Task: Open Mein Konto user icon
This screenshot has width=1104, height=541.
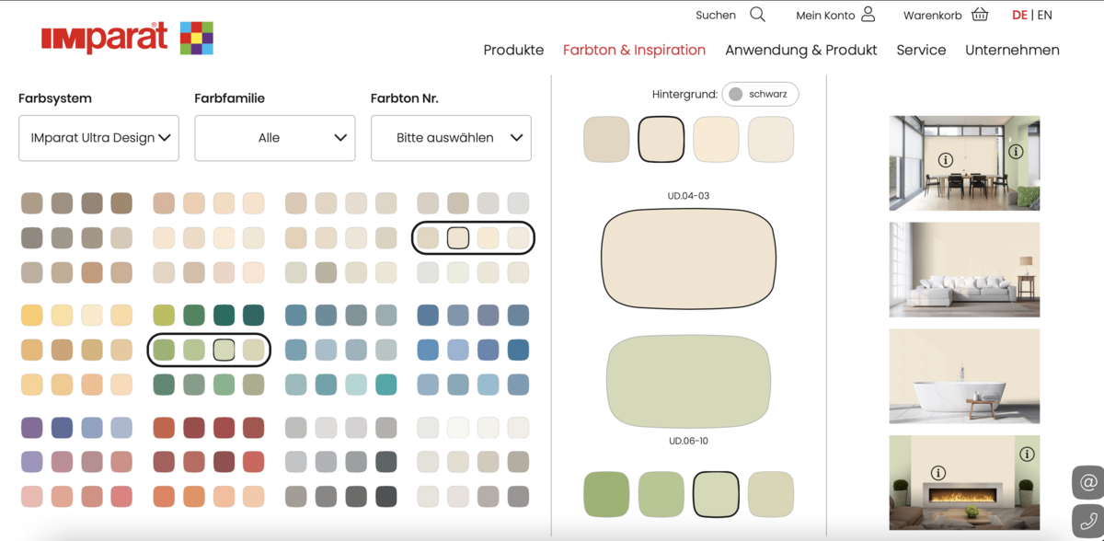Action: (x=868, y=15)
